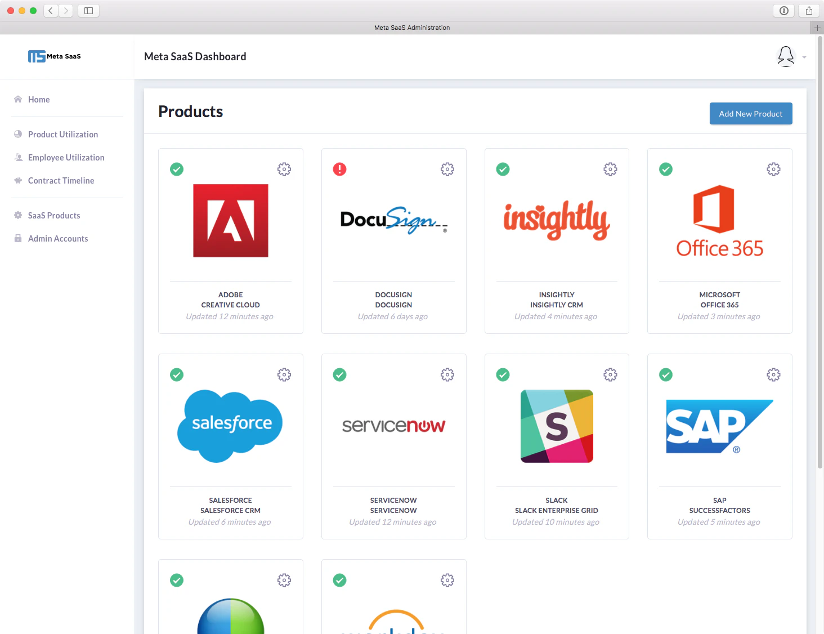Open the Contract Timeline section
Screen dimensions: 824x634
[61, 180]
